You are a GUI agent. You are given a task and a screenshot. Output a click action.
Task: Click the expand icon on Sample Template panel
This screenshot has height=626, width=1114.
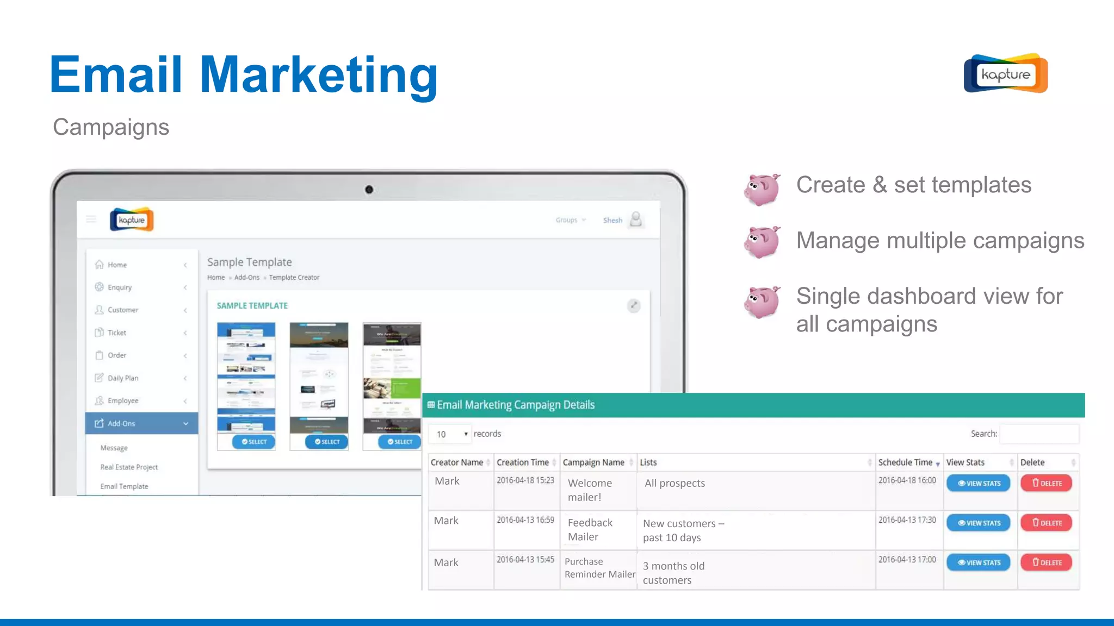[634, 305]
